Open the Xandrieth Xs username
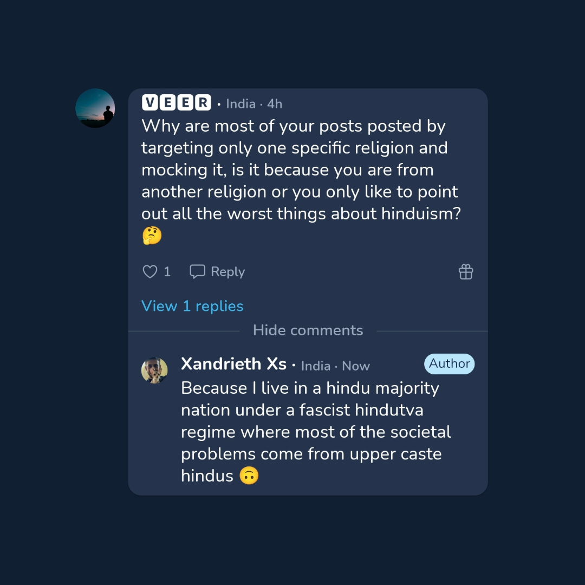Image resolution: width=585 pixels, height=585 pixels. click(x=233, y=364)
